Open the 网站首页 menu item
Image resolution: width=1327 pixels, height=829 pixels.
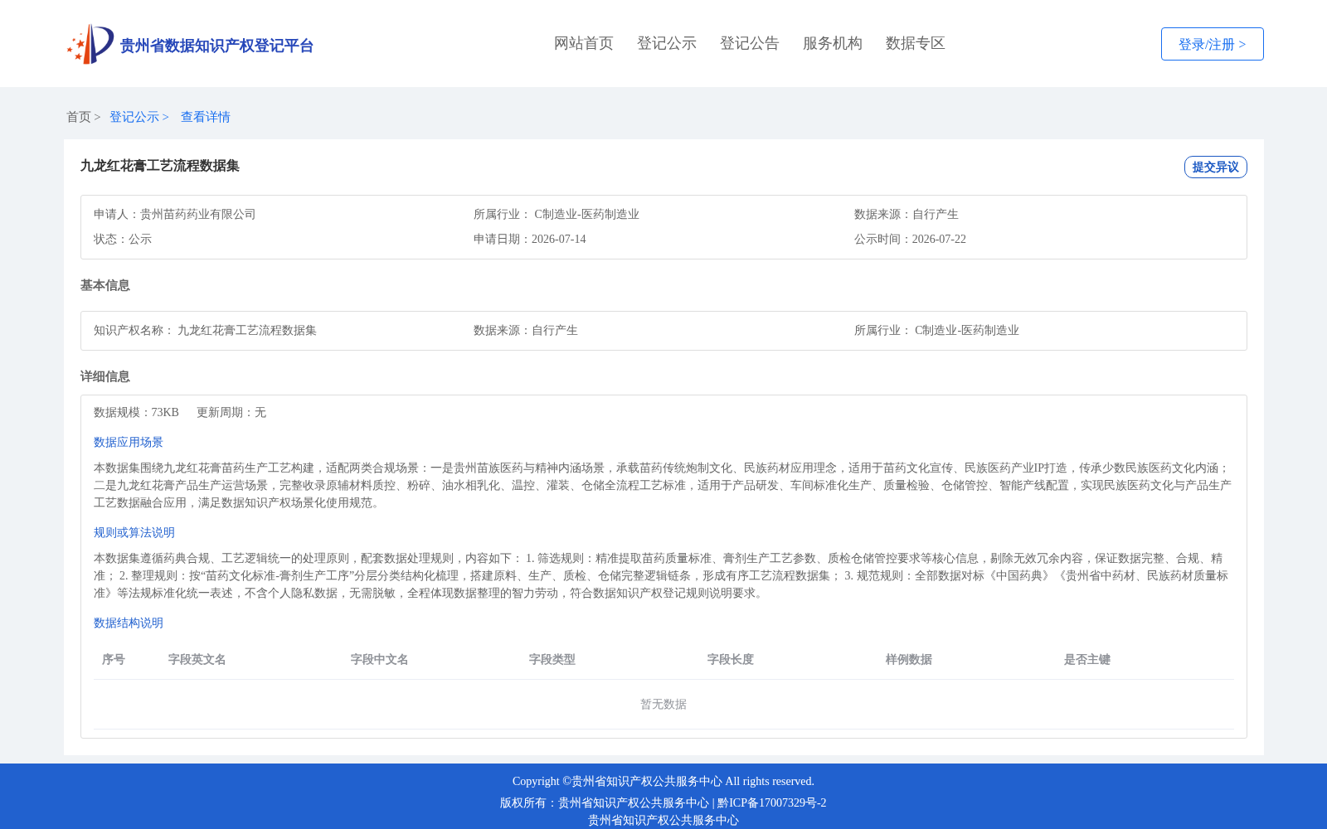[x=584, y=43]
